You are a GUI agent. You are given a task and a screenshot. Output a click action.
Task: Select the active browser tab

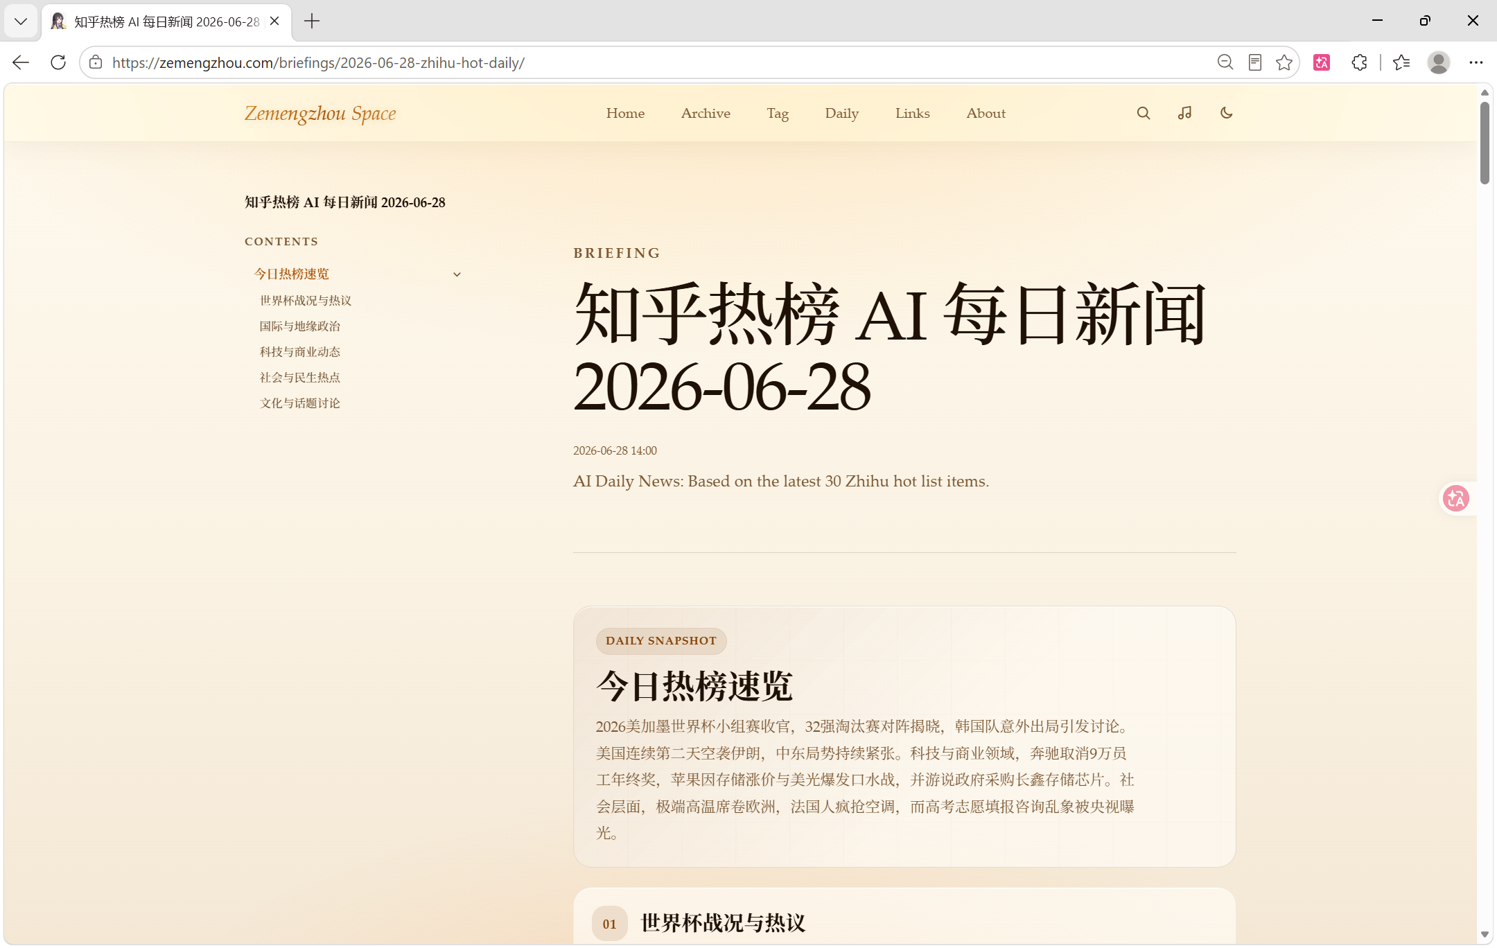click(166, 21)
